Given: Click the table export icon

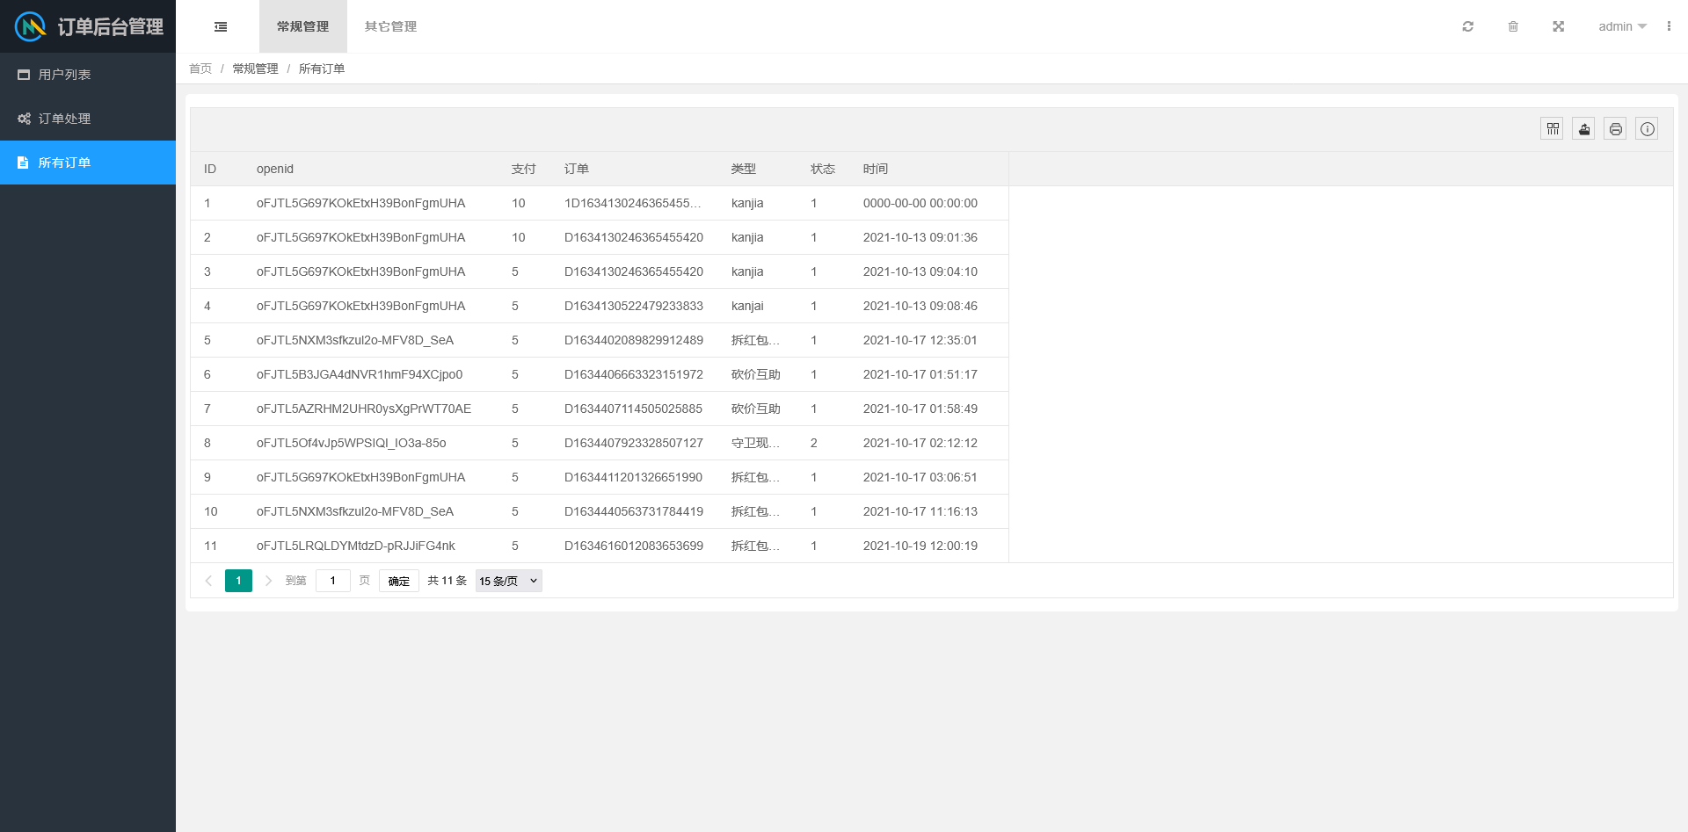Looking at the screenshot, I should click(1584, 129).
